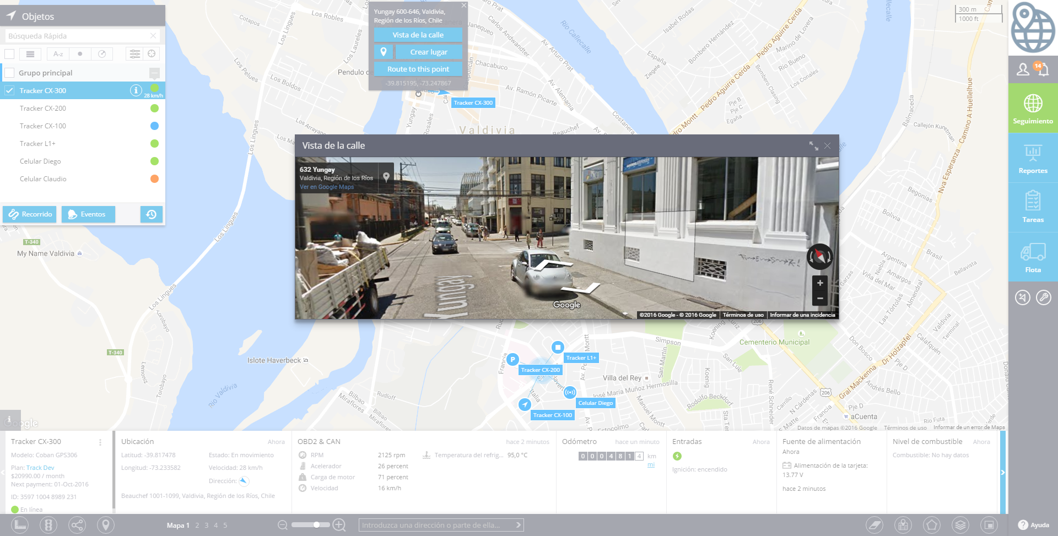
Task: Adjust the map zoom slider
Action: 311,525
